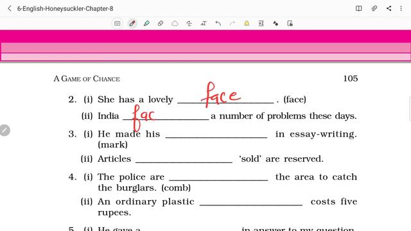Share the note via share icon
This screenshot has width=411, height=231.
click(x=389, y=8)
